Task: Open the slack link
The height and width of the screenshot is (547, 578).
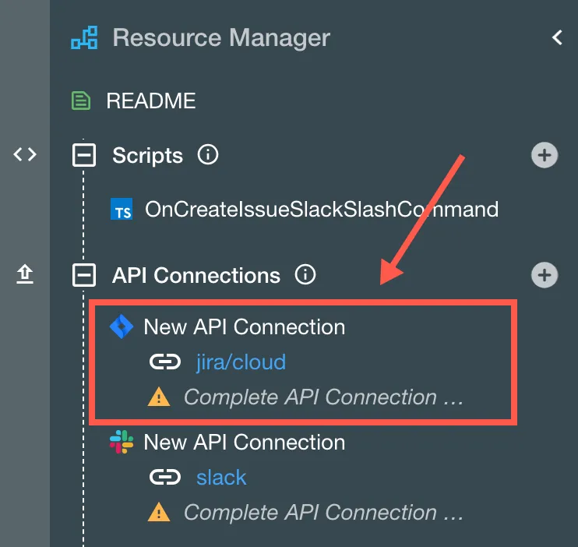Action: click(x=221, y=478)
